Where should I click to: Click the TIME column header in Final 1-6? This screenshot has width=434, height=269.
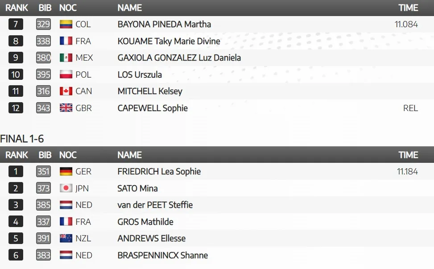(408, 155)
